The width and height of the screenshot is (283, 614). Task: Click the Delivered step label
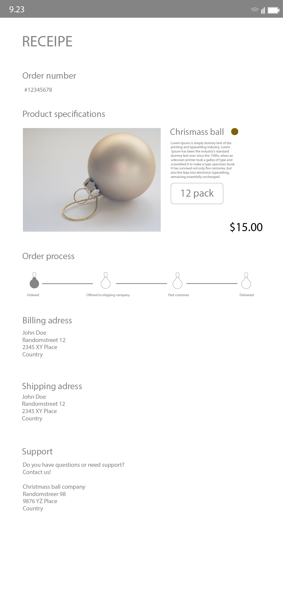pos(247,295)
